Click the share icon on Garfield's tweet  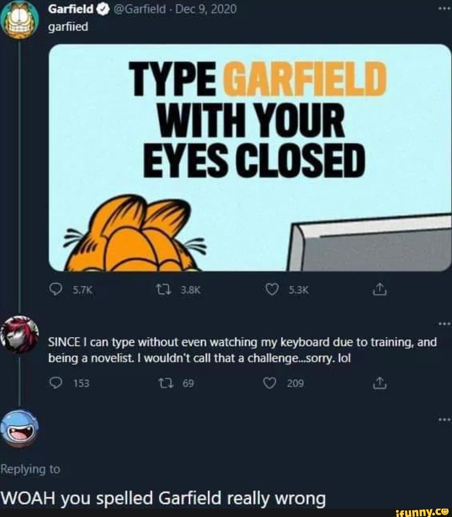pos(380,288)
